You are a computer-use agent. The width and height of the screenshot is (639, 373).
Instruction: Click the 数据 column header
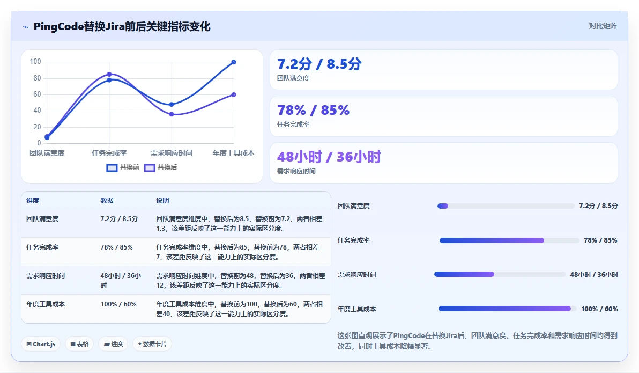coord(107,200)
